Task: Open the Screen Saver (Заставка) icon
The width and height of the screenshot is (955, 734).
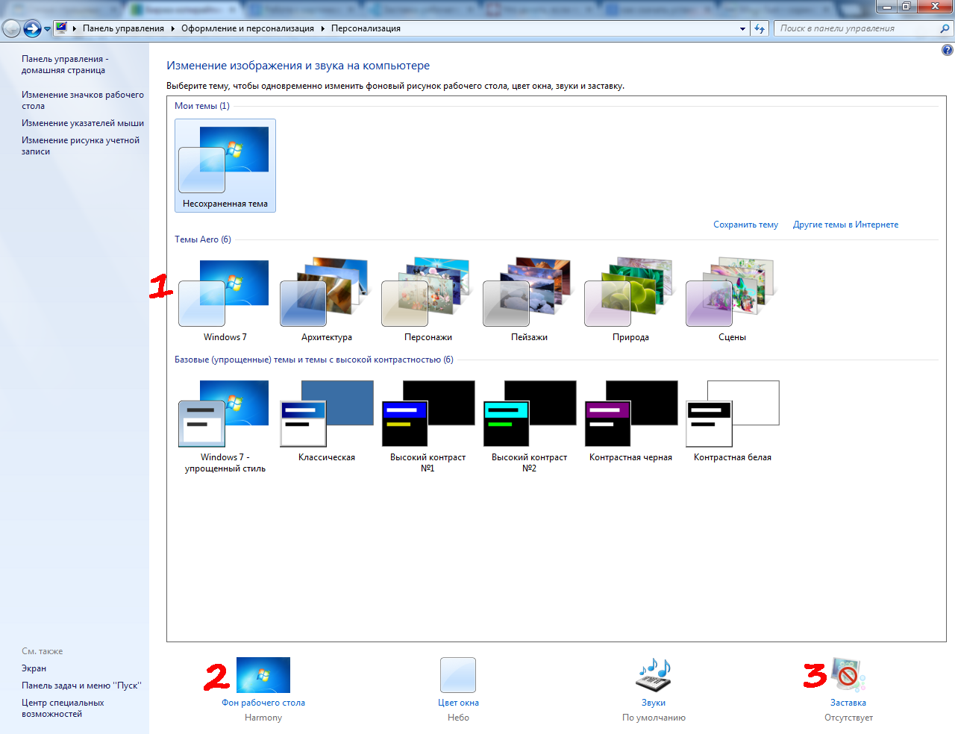Action: point(848,675)
